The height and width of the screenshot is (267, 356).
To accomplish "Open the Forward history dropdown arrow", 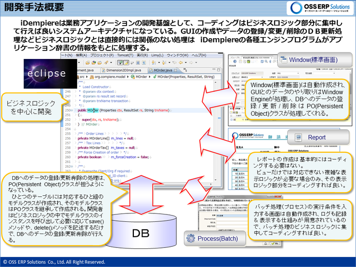I will click(196, 63).
